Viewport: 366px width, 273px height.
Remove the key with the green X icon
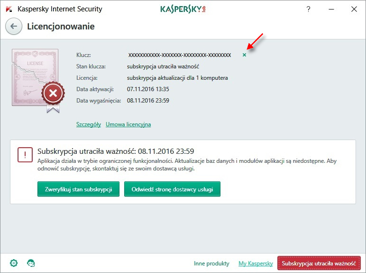point(244,55)
